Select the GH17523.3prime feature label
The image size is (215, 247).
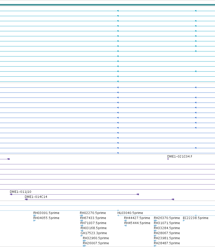(x=94, y=233)
